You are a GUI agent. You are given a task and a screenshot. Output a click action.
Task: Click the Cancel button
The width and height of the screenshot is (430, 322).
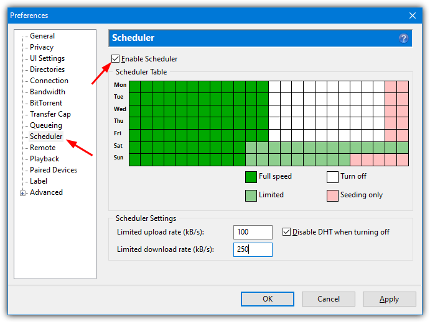329,299
